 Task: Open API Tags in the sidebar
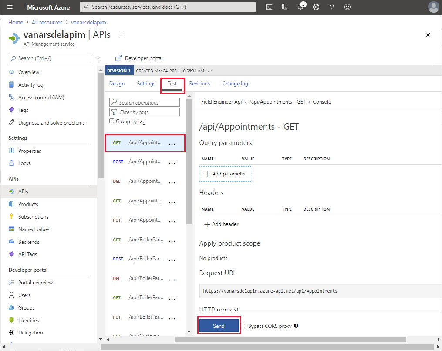(x=27, y=254)
